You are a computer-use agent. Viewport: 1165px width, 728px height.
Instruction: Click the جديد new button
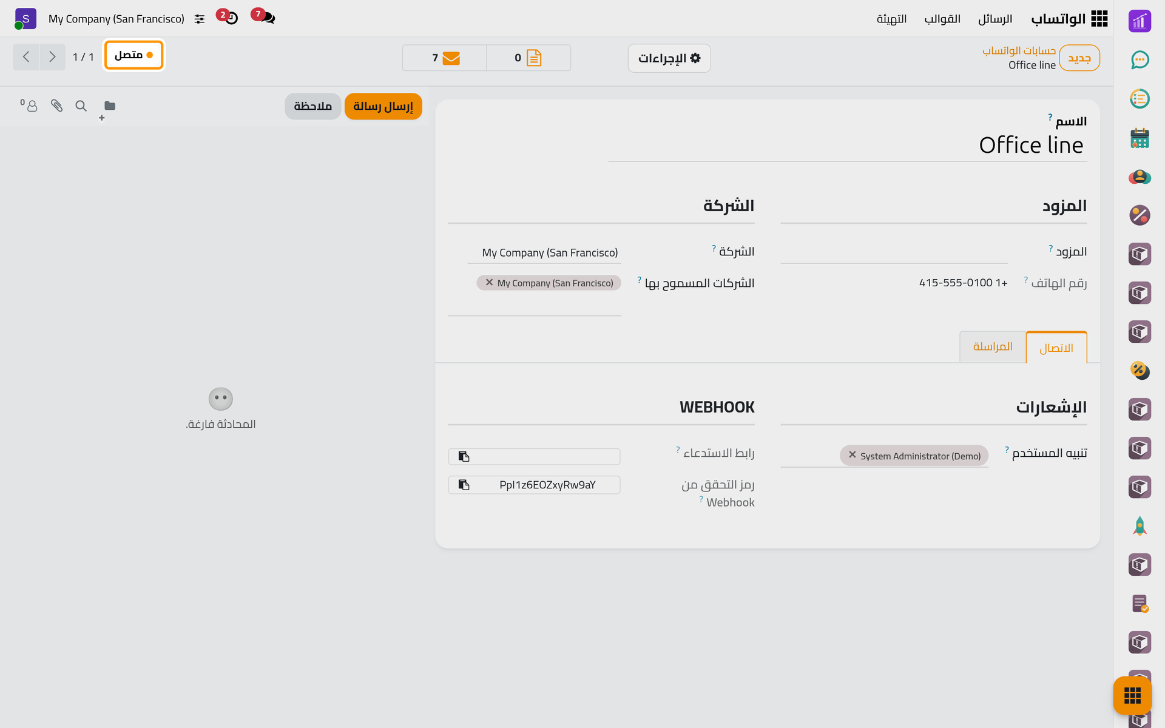click(x=1079, y=58)
